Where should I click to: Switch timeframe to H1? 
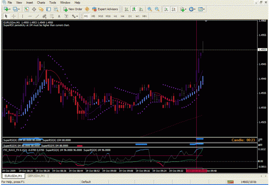(115, 16)
